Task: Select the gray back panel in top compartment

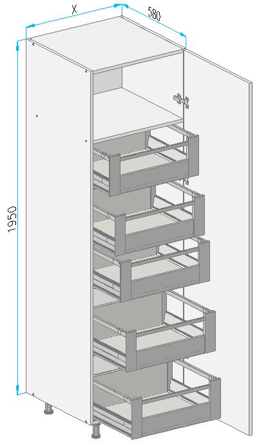Action: coord(108,81)
